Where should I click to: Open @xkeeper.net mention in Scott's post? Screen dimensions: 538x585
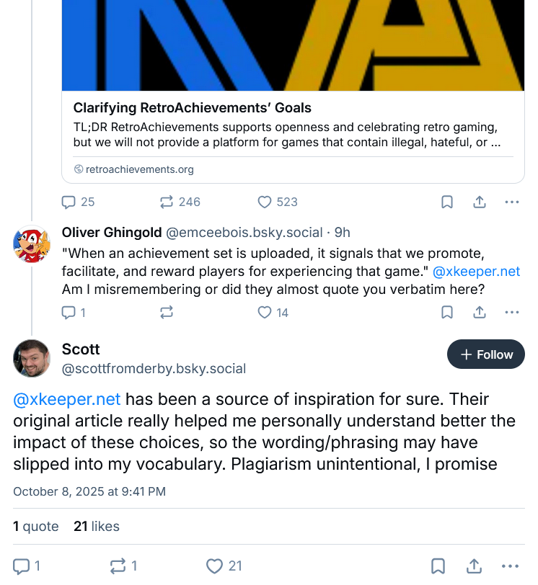(x=67, y=399)
